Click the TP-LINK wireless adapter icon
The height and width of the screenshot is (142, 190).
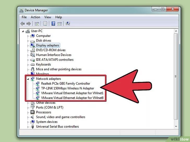point(38,88)
